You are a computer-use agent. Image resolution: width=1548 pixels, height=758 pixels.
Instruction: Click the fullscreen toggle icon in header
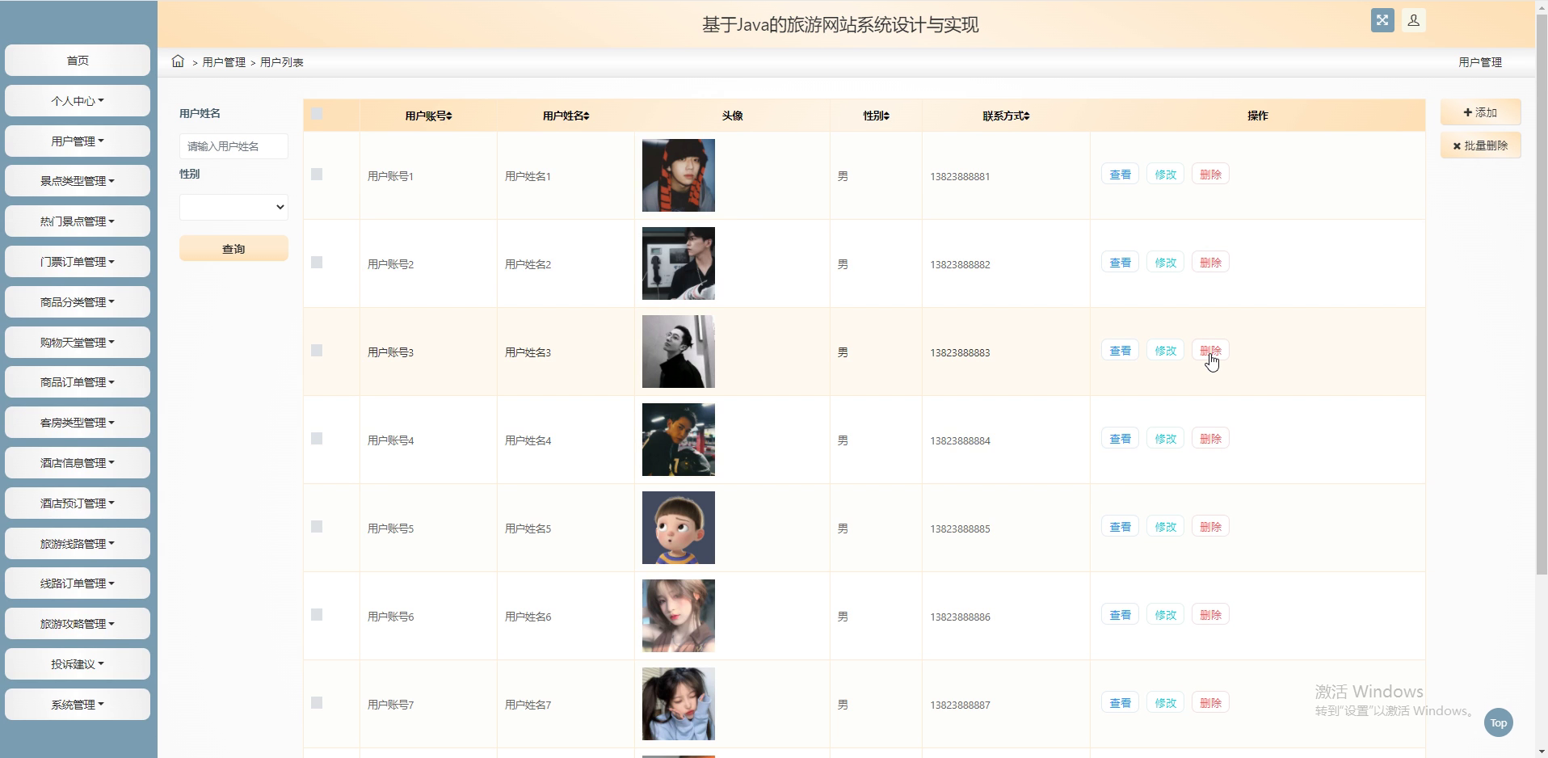point(1382,20)
